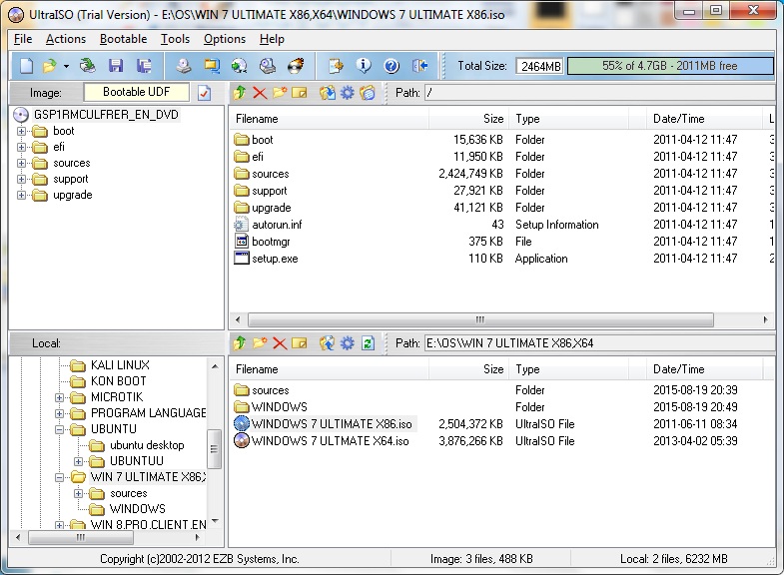Expand the MICROTIK folder in local tree

[59, 398]
